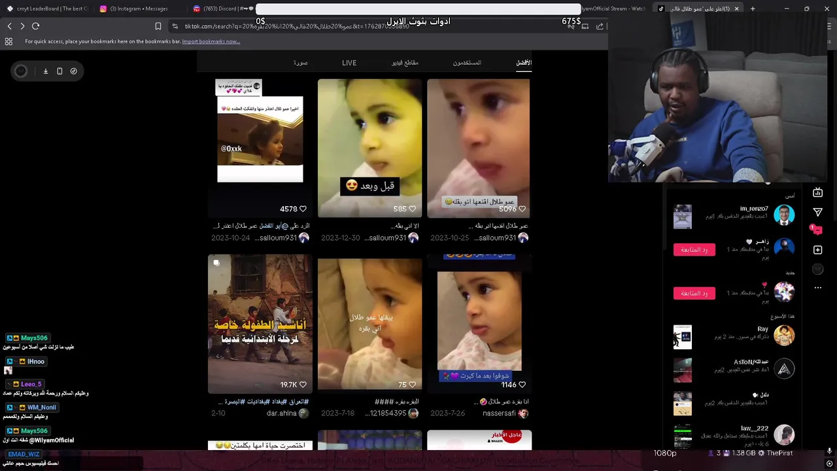Open the TikTok LIVE TV icon in sidebar
The width and height of the screenshot is (837, 471).
pyautogui.click(x=817, y=192)
